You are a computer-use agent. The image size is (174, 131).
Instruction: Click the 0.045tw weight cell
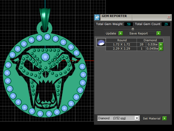153,49
